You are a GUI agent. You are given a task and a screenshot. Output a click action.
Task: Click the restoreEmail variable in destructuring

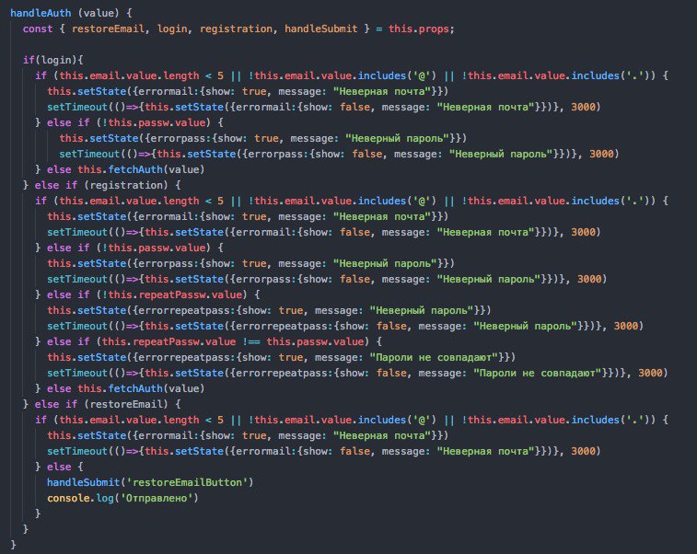coord(108,29)
